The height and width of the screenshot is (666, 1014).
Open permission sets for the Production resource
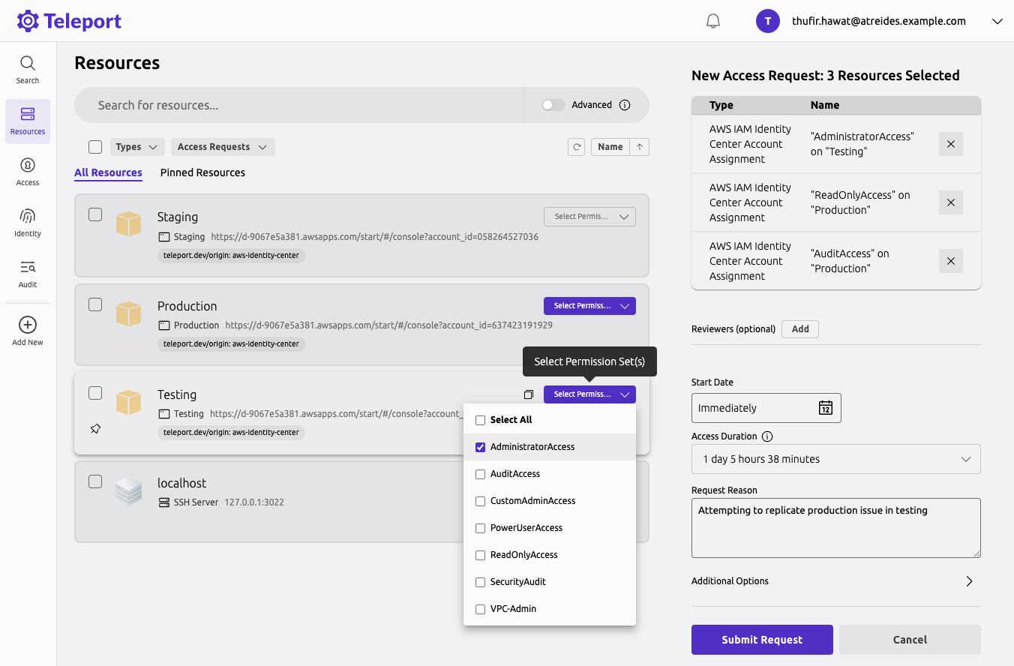tap(589, 305)
